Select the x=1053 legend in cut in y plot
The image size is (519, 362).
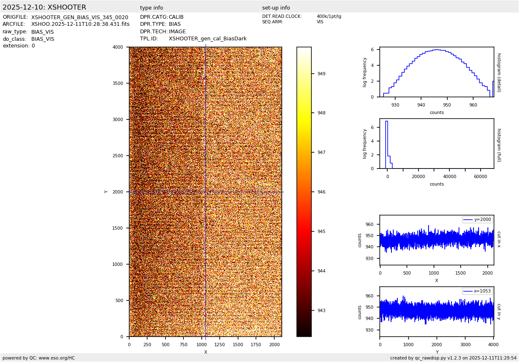(477, 291)
